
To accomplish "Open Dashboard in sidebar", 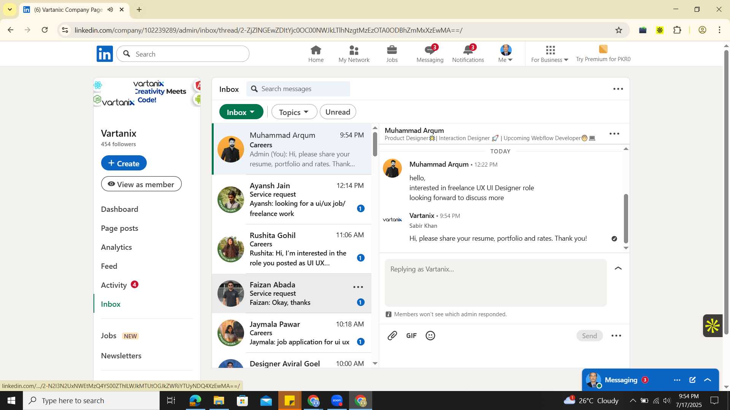I will [x=119, y=209].
